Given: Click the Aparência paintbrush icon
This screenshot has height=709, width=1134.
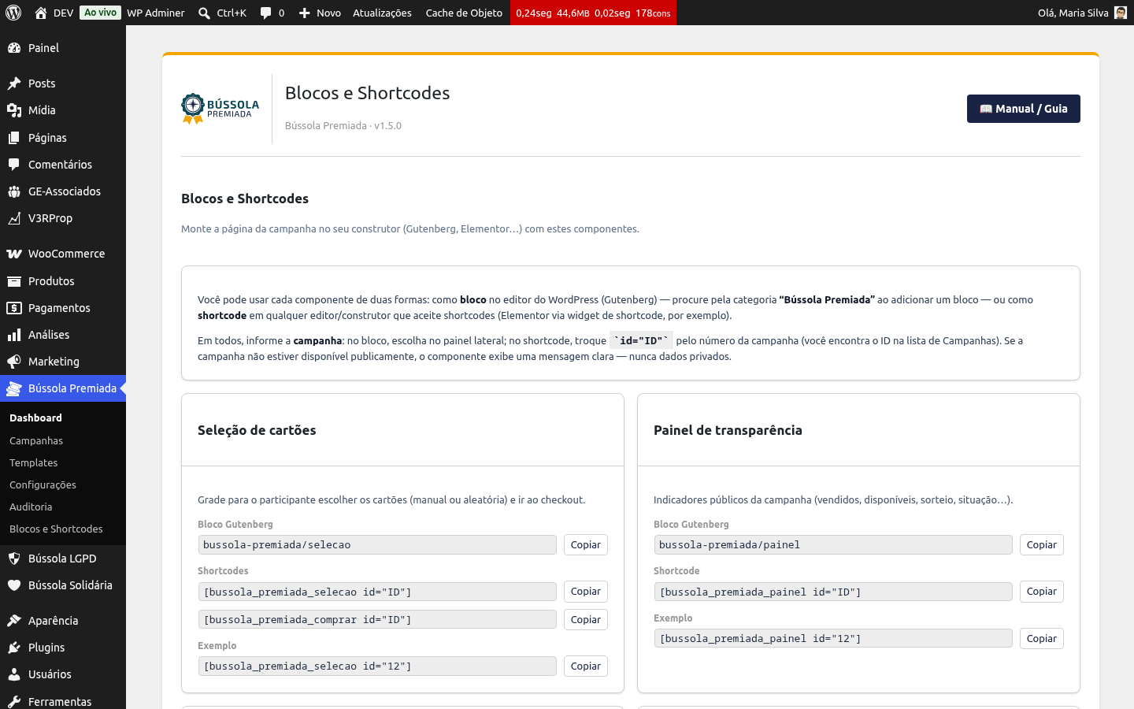Looking at the screenshot, I should tap(14, 621).
